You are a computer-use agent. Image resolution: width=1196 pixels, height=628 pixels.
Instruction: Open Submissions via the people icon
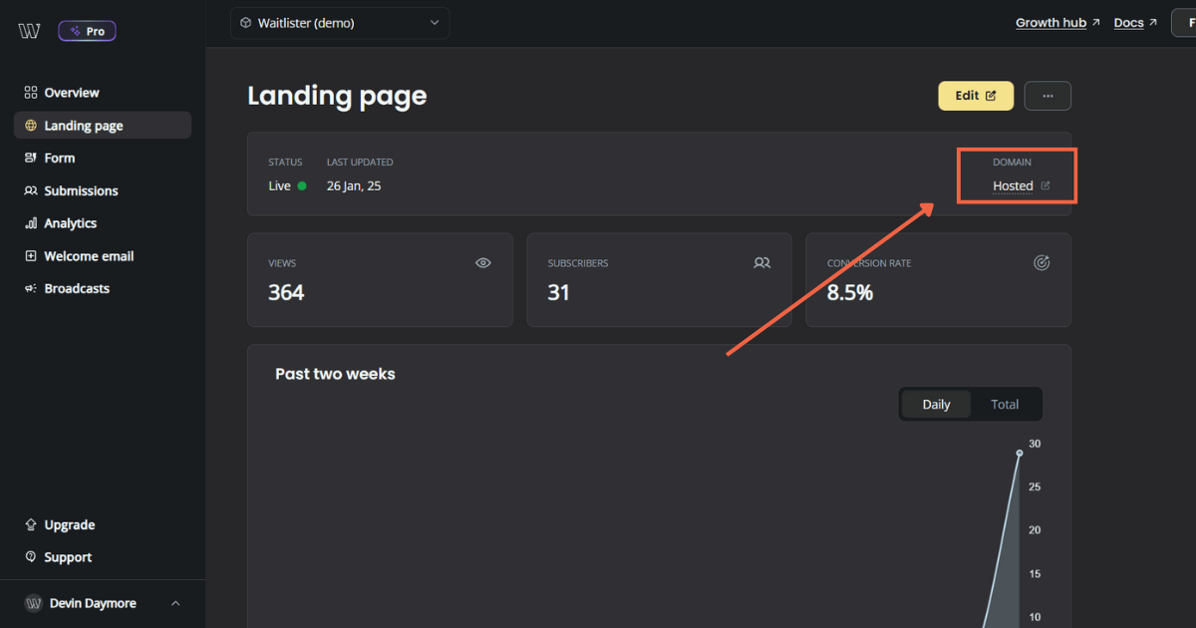point(30,190)
